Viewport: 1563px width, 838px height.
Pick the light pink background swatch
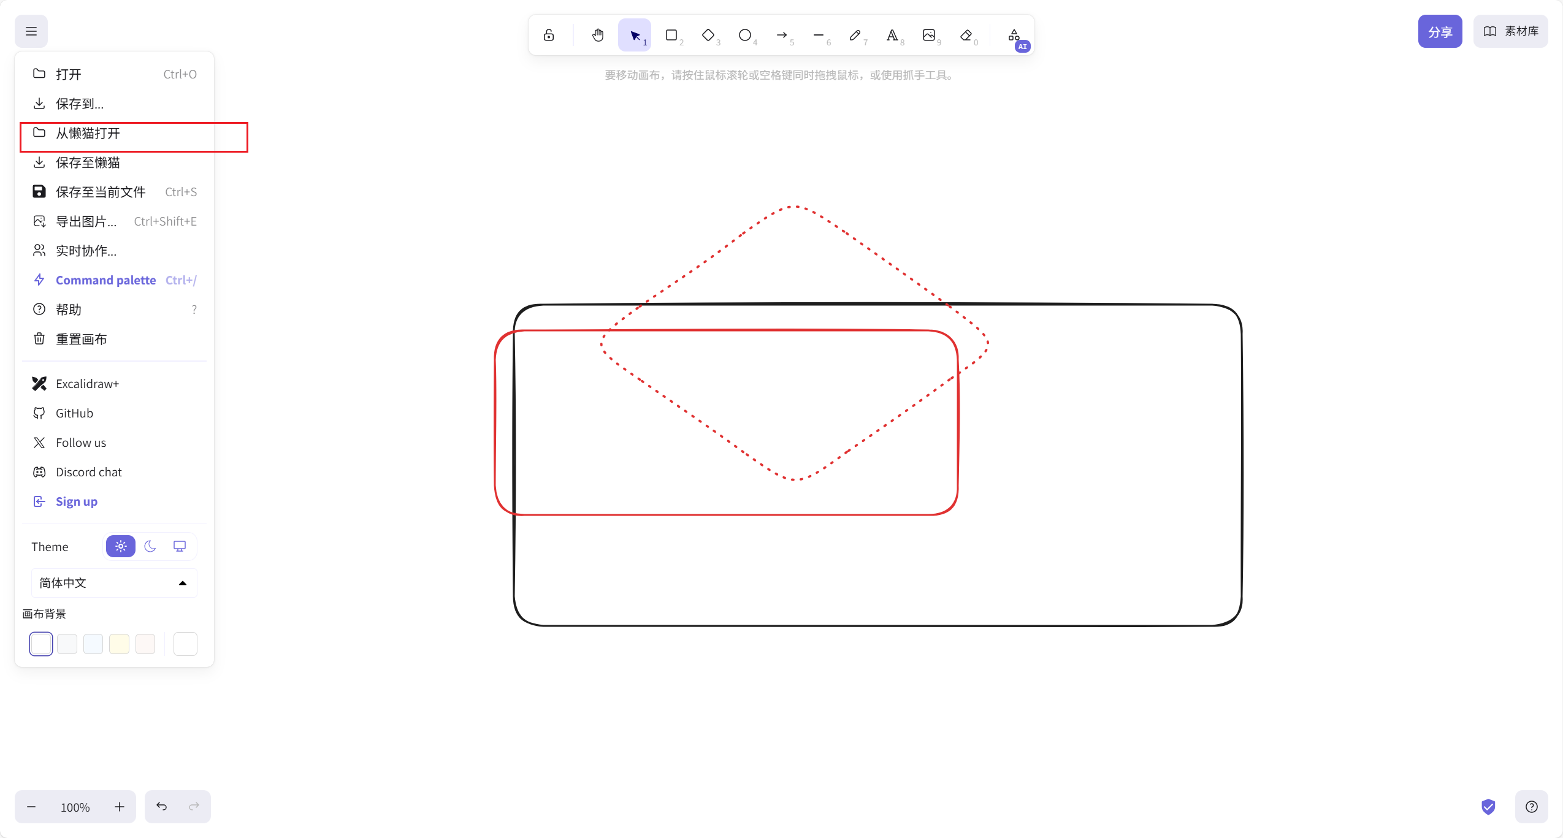(145, 644)
